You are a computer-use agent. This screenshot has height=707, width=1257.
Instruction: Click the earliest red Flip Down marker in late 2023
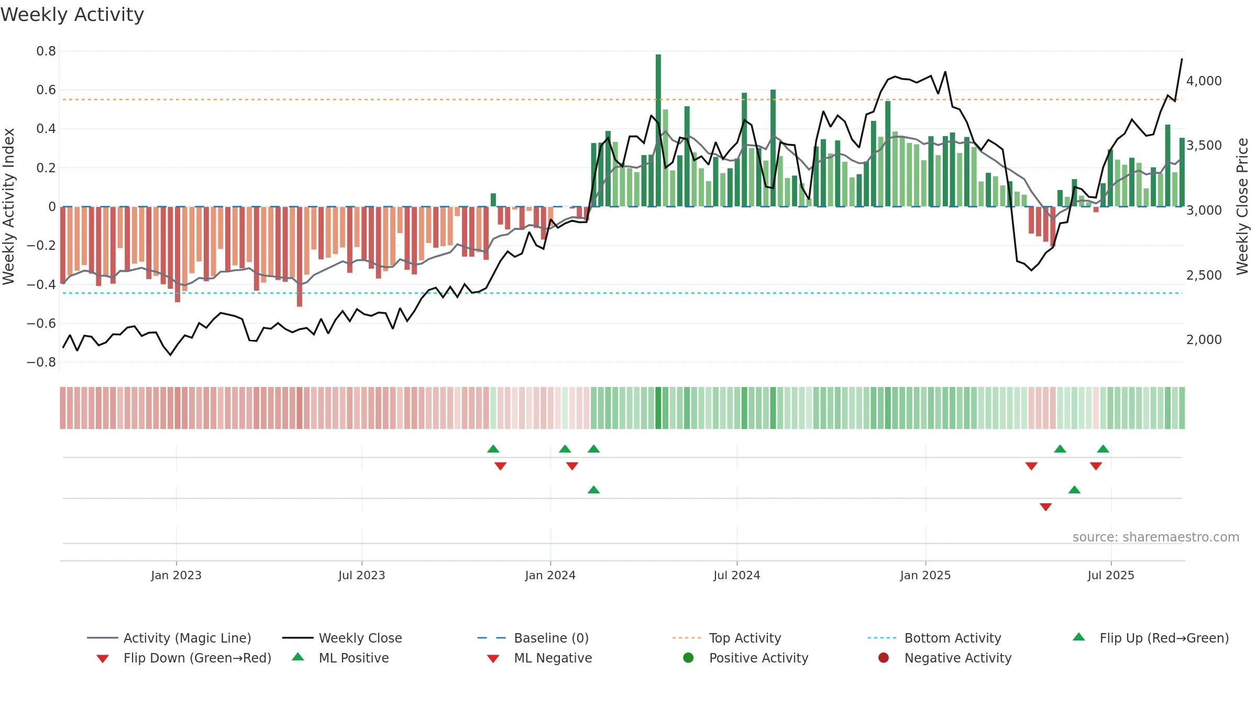(500, 466)
